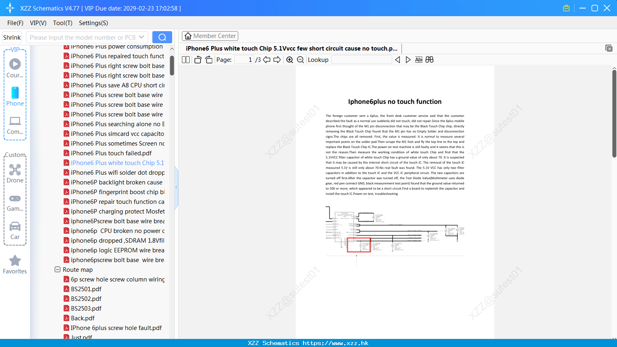Zoom out of the document

pyautogui.click(x=300, y=60)
